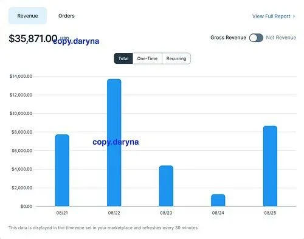Open the Orders tab
Screen dimensions: 304x239
click(66, 16)
